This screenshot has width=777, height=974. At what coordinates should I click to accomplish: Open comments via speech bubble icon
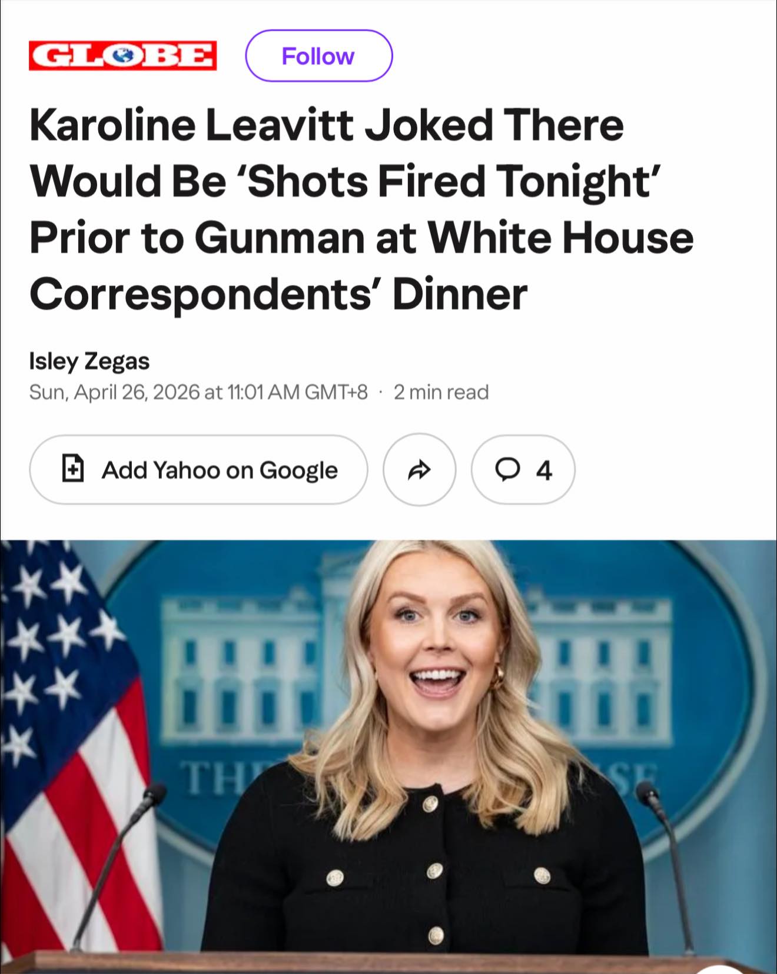[x=507, y=469]
